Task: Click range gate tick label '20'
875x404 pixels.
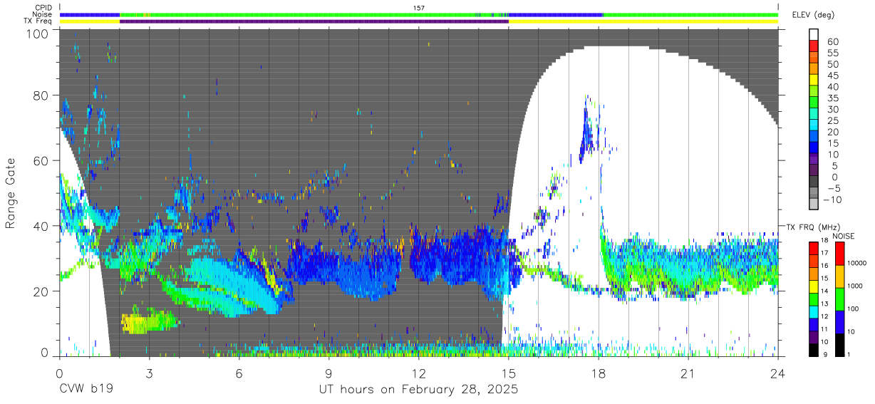Action: pyautogui.click(x=41, y=291)
